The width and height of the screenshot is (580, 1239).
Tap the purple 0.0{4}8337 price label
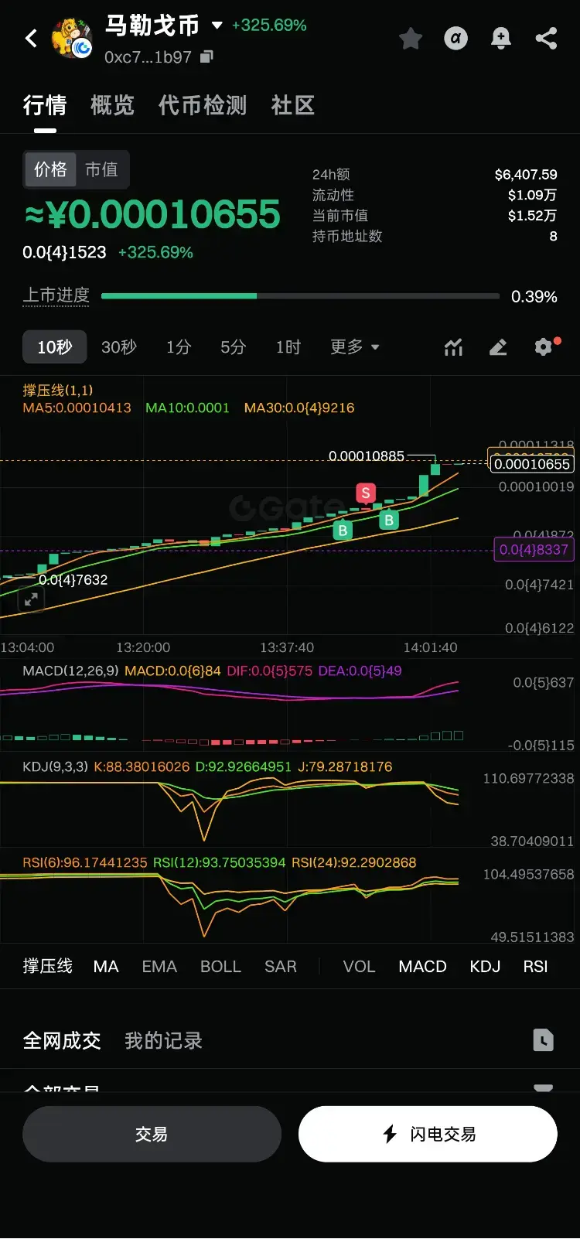pos(534,550)
